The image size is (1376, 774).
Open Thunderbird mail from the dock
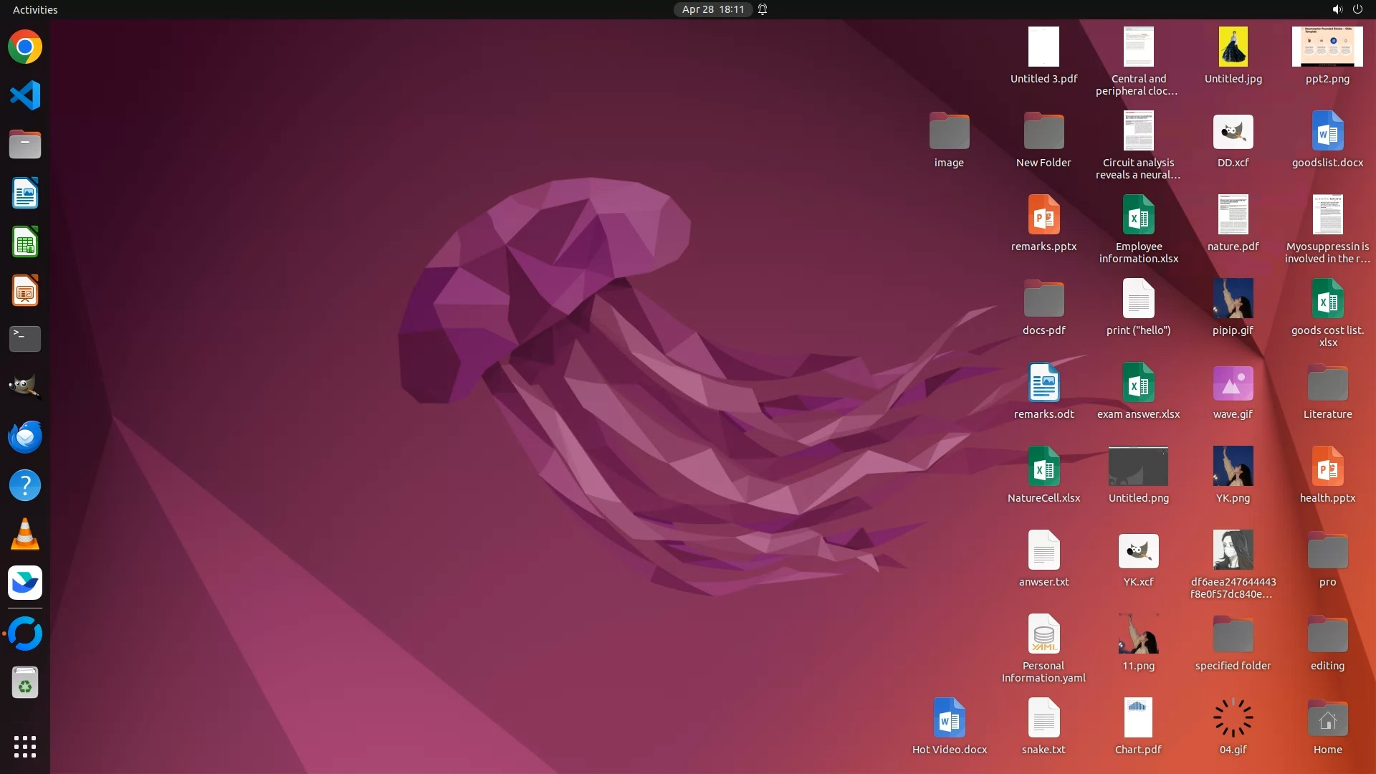click(x=25, y=436)
